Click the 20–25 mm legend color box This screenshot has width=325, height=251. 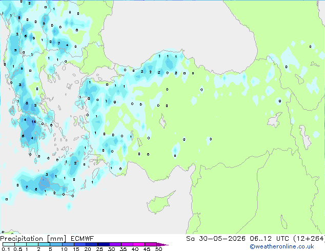tap(92, 244)
